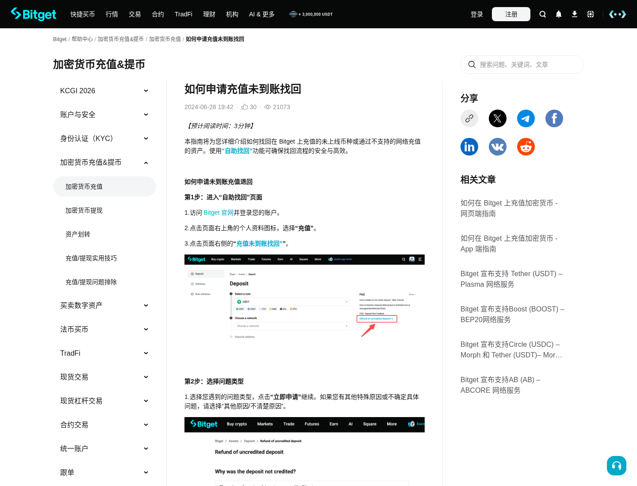Click the 3,000,000 USDT promo badge
This screenshot has width=637, height=486.
pos(311,14)
